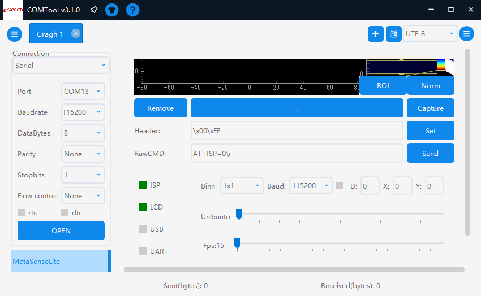Toggle the LCD checkbox
Image resolution: width=481 pixels, height=296 pixels.
pyautogui.click(x=143, y=207)
